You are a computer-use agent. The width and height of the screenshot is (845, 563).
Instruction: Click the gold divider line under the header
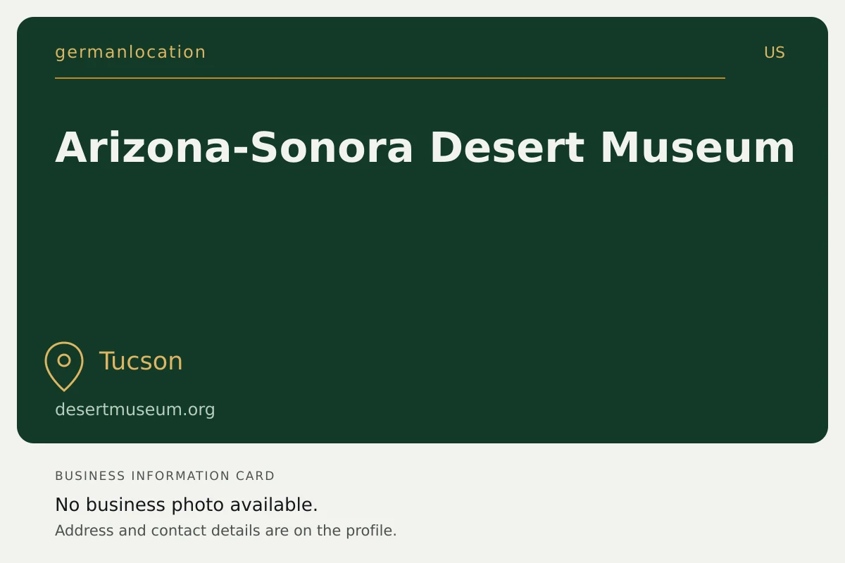coord(390,78)
